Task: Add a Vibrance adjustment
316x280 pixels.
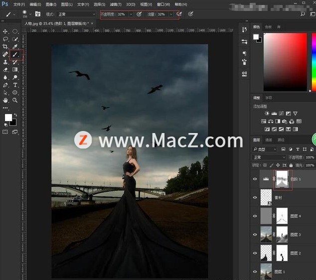Action: click(295, 114)
